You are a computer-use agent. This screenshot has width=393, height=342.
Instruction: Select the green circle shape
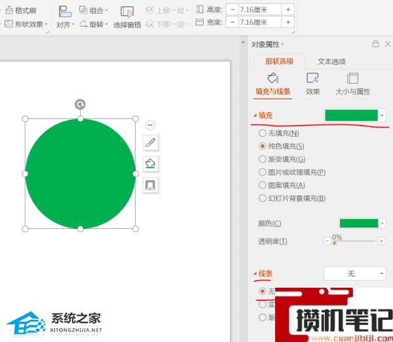pos(80,174)
